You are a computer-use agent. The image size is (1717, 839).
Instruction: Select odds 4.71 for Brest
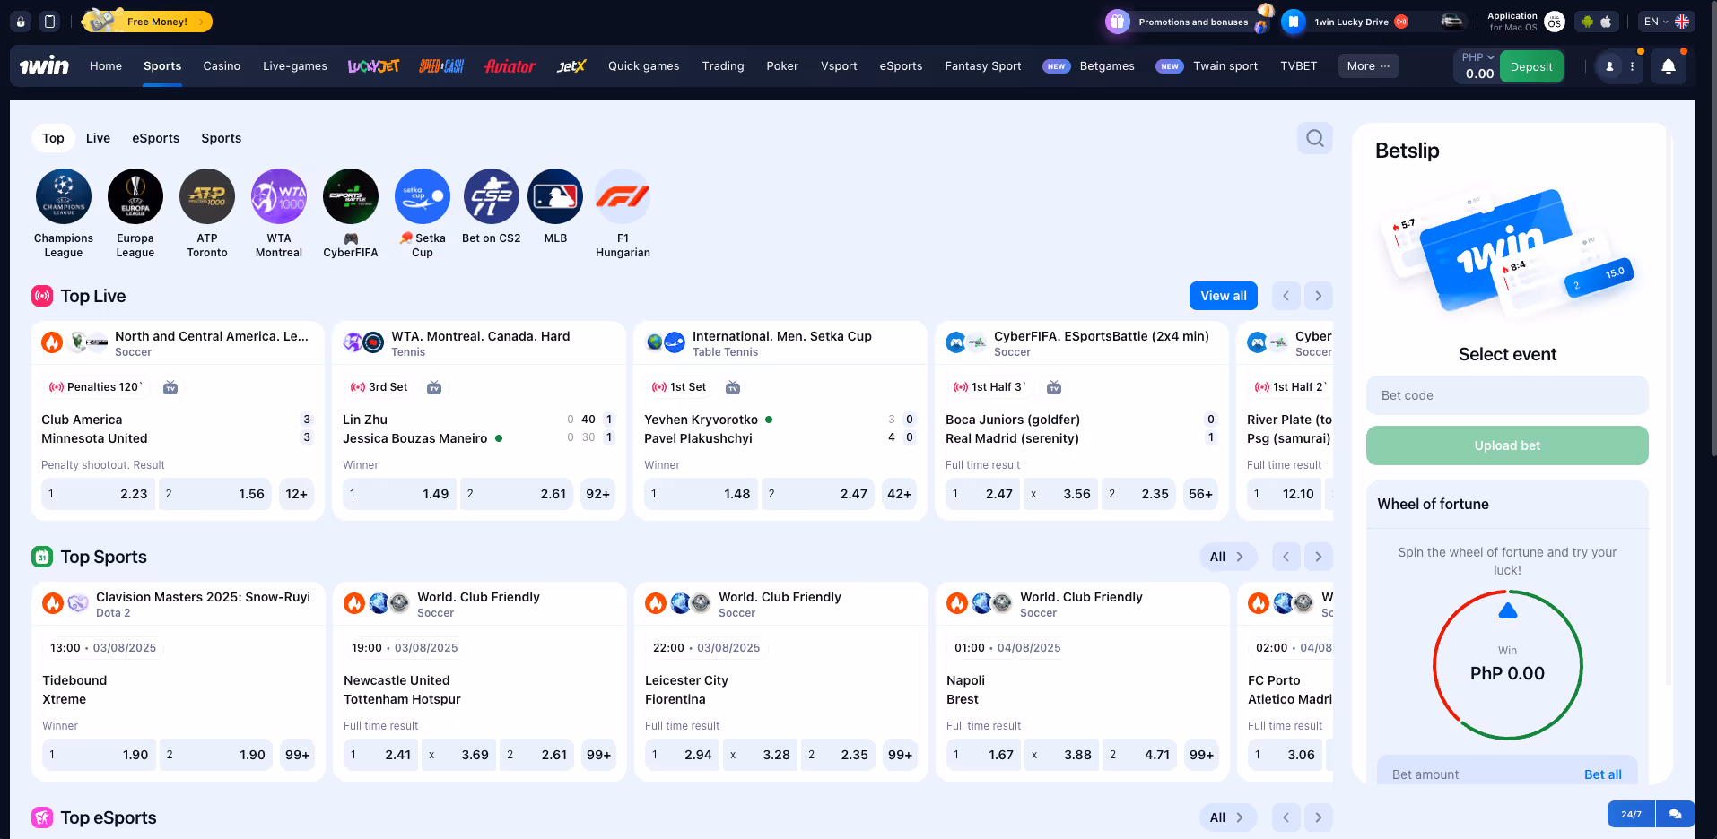pyautogui.click(x=1139, y=755)
